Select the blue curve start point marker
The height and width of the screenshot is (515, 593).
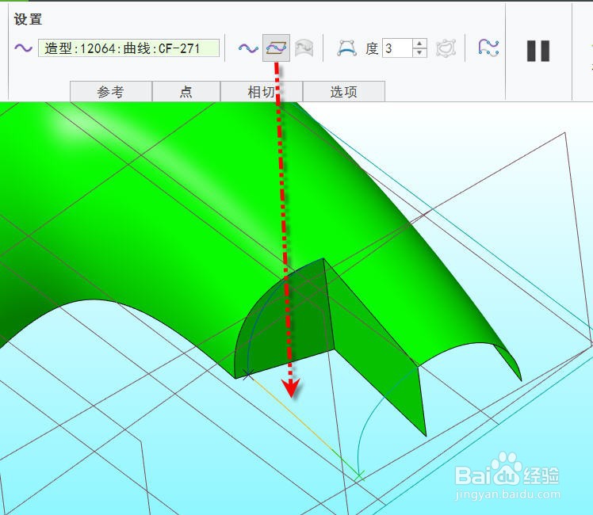[x=247, y=375]
